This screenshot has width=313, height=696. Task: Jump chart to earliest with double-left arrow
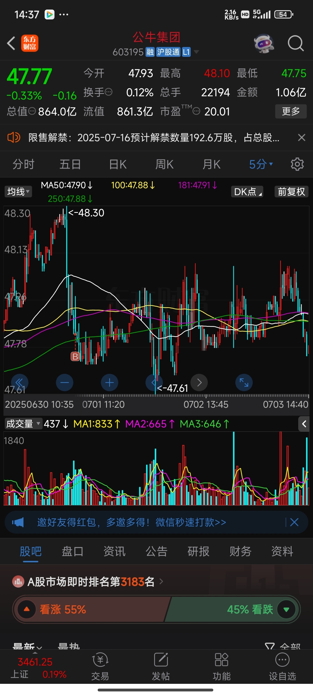point(19,383)
